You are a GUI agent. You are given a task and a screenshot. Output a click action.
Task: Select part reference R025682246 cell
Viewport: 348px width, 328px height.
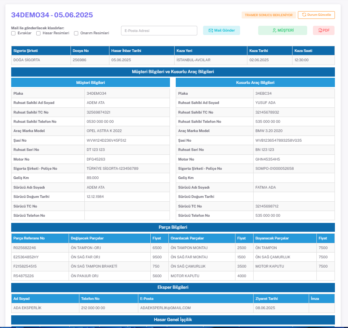25,248
